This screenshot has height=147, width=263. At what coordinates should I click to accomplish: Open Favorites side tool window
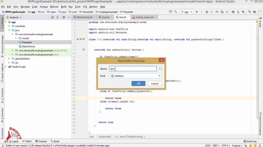(2, 115)
